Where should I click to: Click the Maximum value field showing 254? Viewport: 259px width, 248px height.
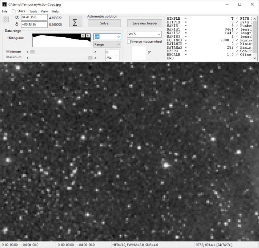[x=112, y=58]
